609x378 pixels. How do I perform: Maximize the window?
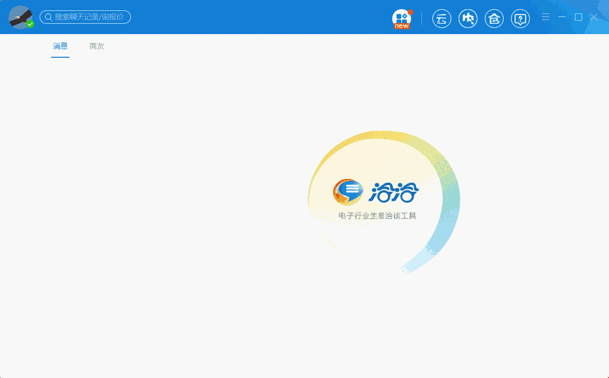click(x=579, y=17)
